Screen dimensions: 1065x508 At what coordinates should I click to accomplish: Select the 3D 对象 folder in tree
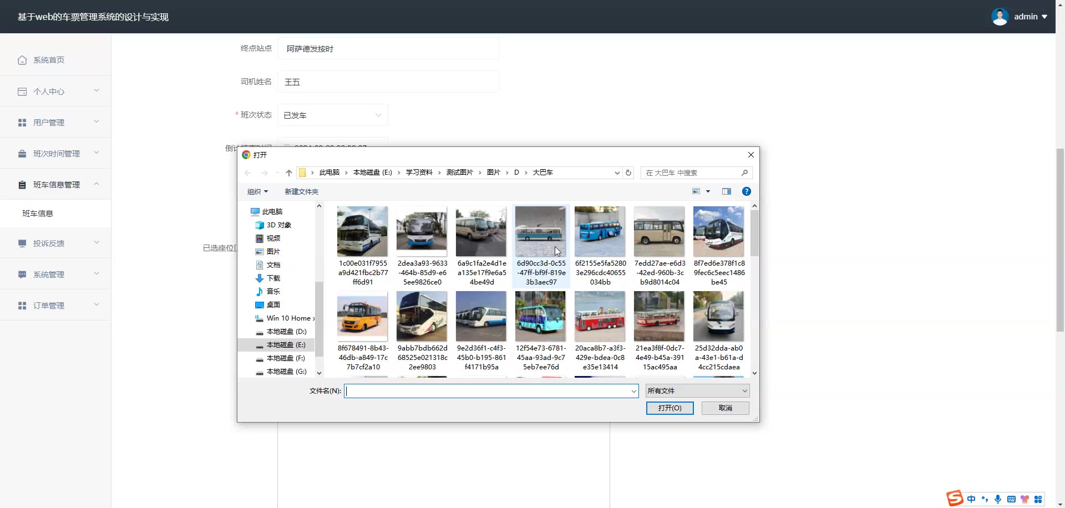(278, 225)
